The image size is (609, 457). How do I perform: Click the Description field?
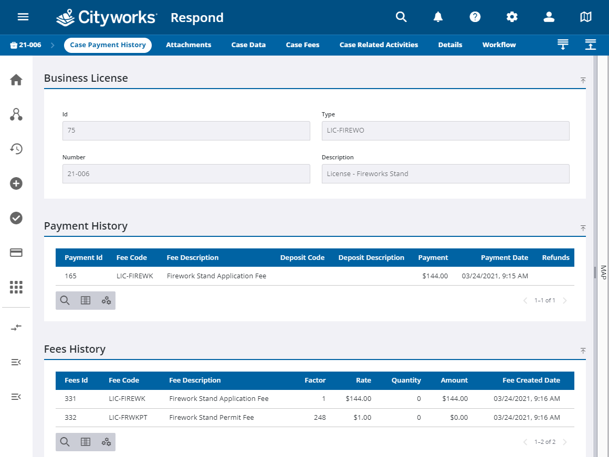[x=445, y=174]
